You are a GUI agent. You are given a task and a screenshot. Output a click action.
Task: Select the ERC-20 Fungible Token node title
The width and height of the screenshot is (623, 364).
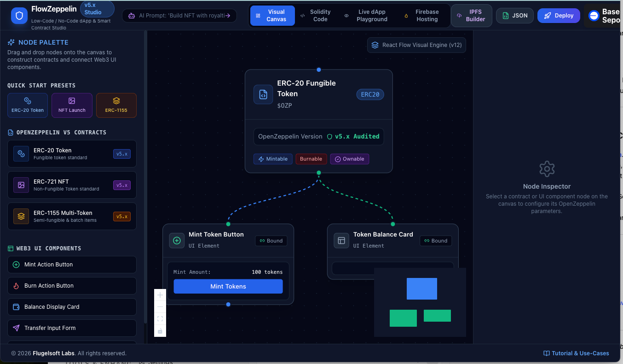(x=306, y=88)
